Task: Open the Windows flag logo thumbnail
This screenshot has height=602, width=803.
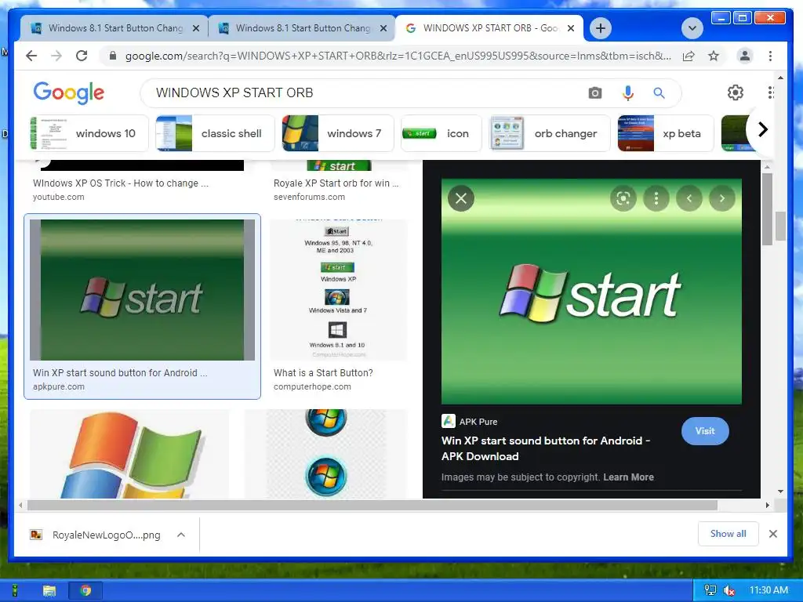Action: [129, 454]
